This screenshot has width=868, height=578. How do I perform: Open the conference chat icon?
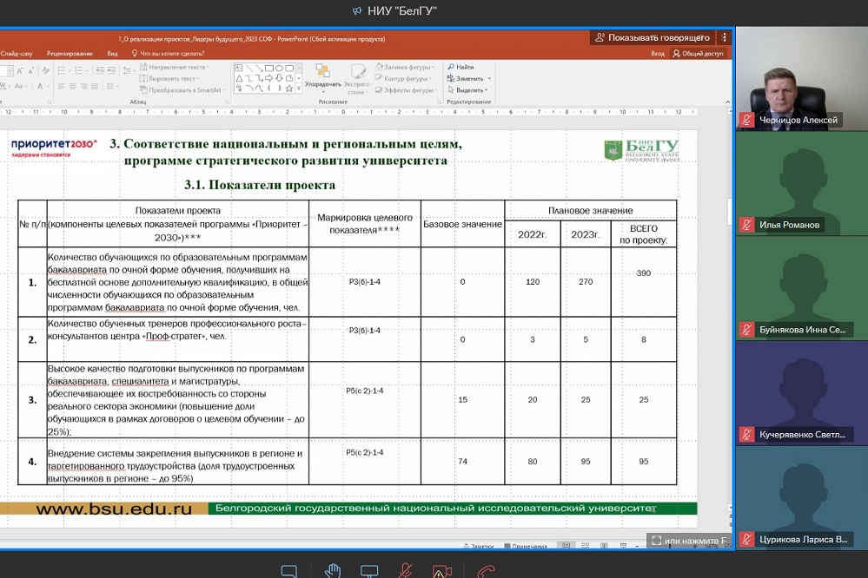click(x=289, y=571)
